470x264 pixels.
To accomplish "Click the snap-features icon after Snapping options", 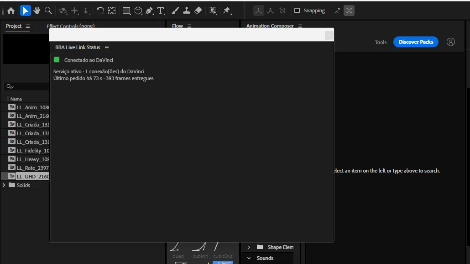I will [349, 11].
